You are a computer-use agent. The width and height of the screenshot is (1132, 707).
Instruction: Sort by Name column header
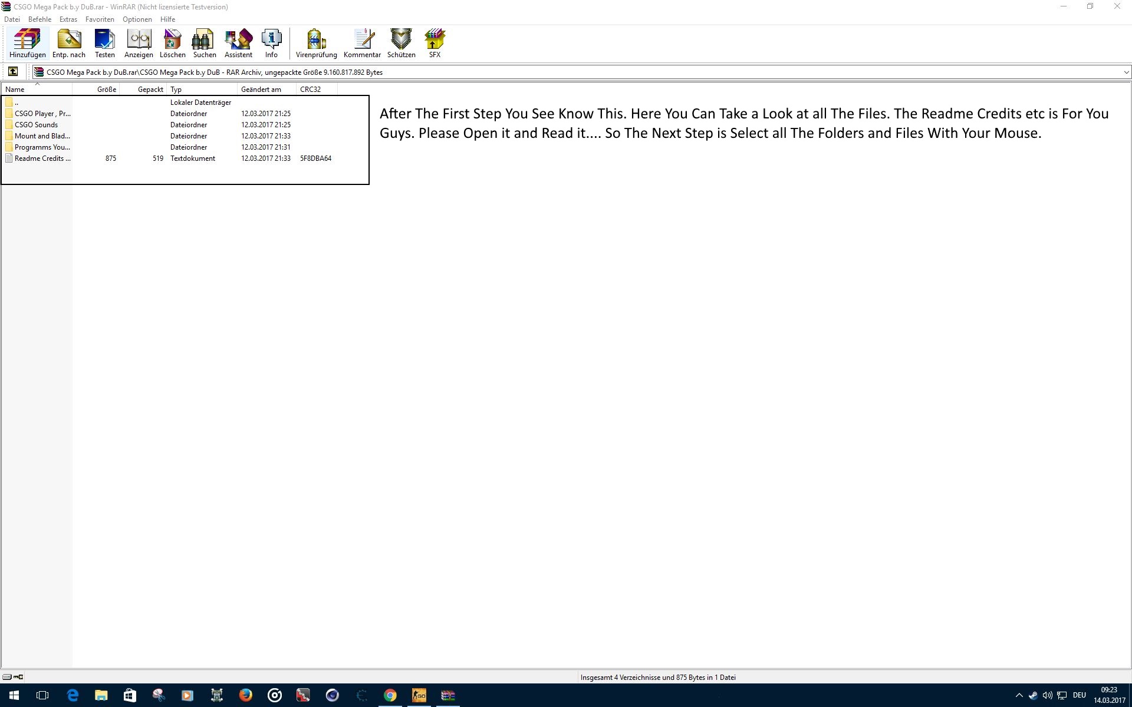[37, 90]
